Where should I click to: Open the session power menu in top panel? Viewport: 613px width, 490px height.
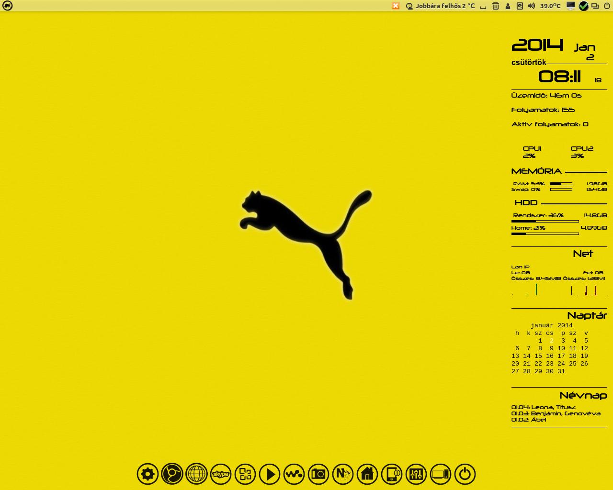pyautogui.click(x=607, y=6)
